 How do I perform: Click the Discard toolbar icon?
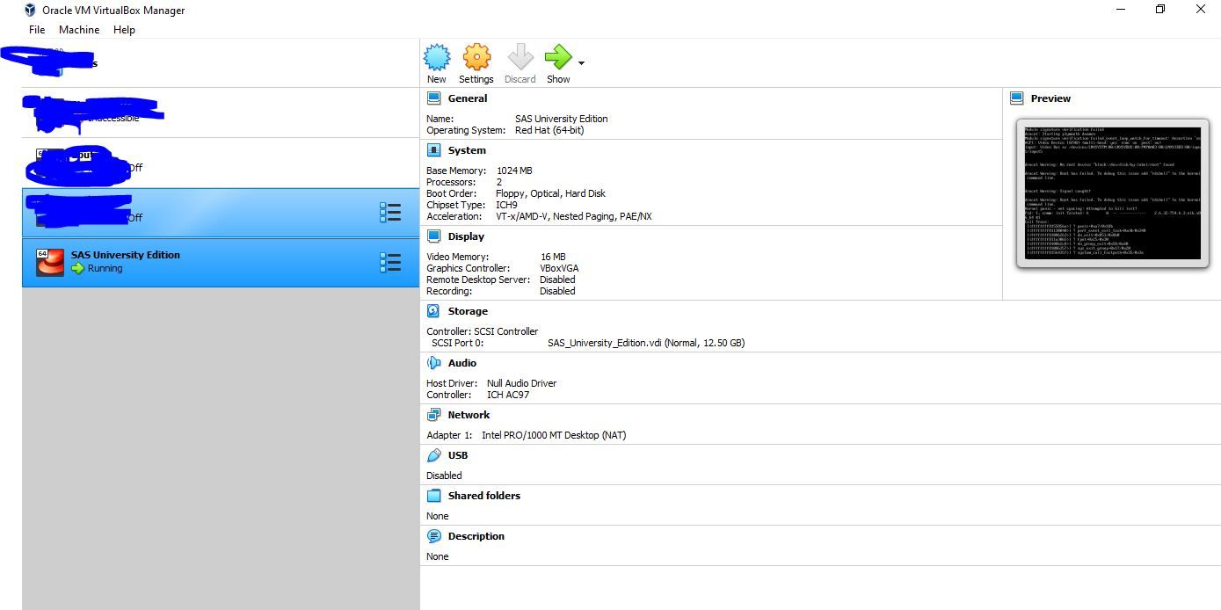[x=520, y=58]
